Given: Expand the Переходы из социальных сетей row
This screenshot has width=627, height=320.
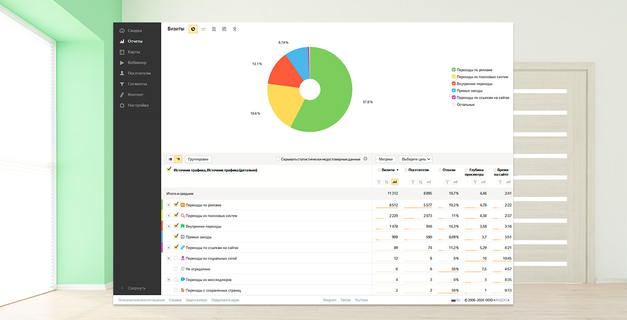Looking at the screenshot, I should pos(169,258).
